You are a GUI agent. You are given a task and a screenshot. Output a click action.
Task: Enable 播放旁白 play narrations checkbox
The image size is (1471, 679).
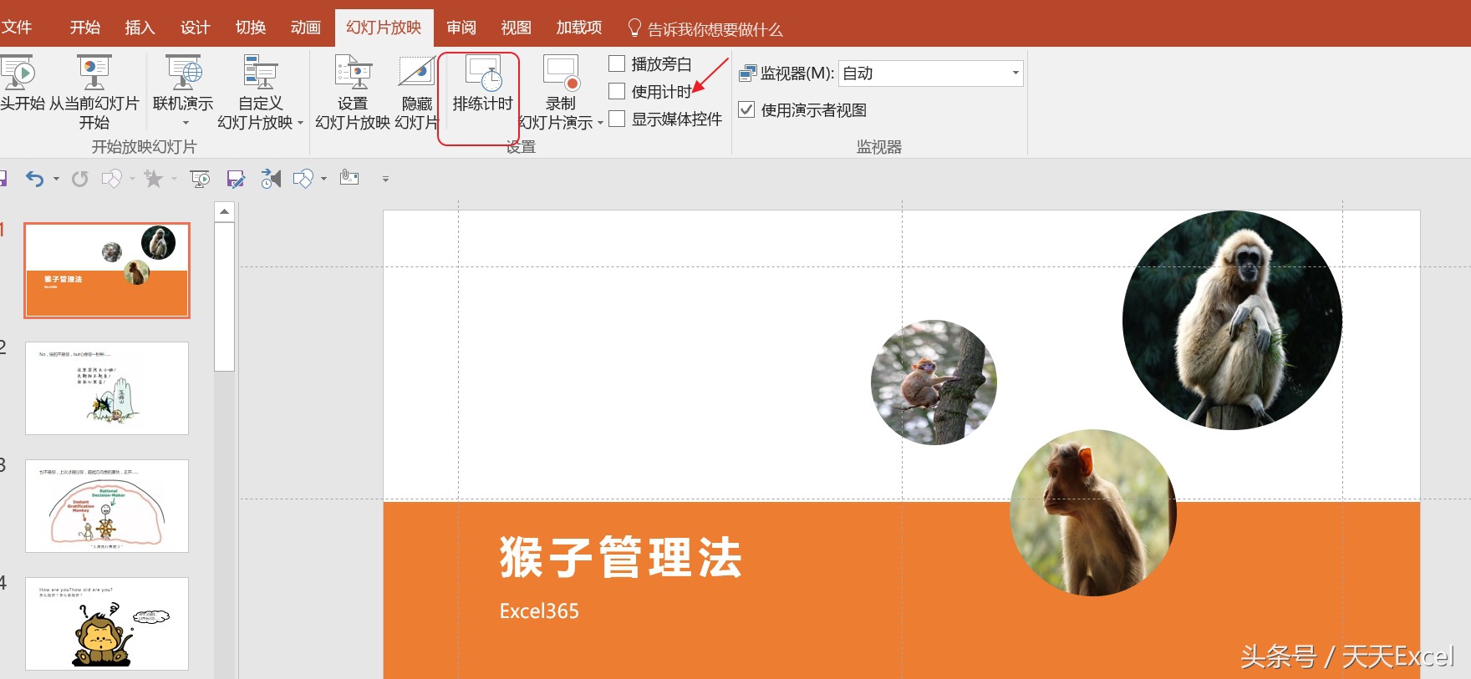tap(617, 63)
